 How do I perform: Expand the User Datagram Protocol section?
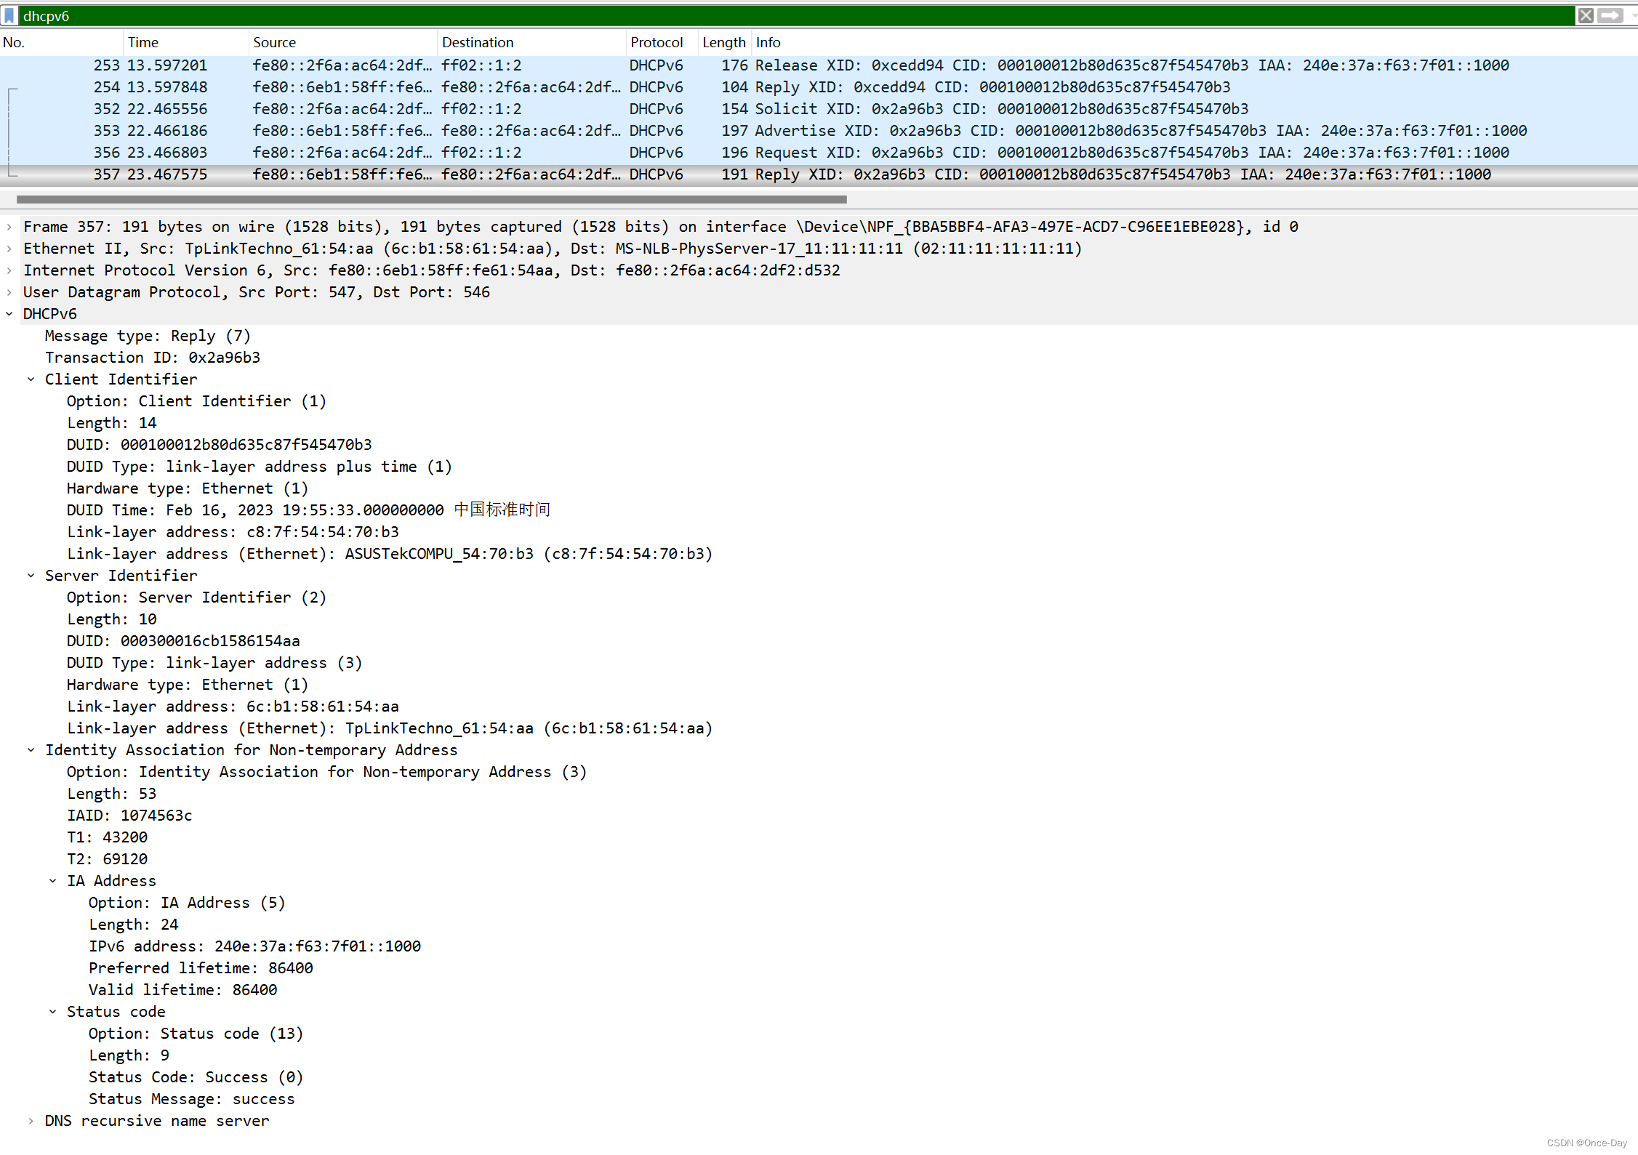pos(9,292)
